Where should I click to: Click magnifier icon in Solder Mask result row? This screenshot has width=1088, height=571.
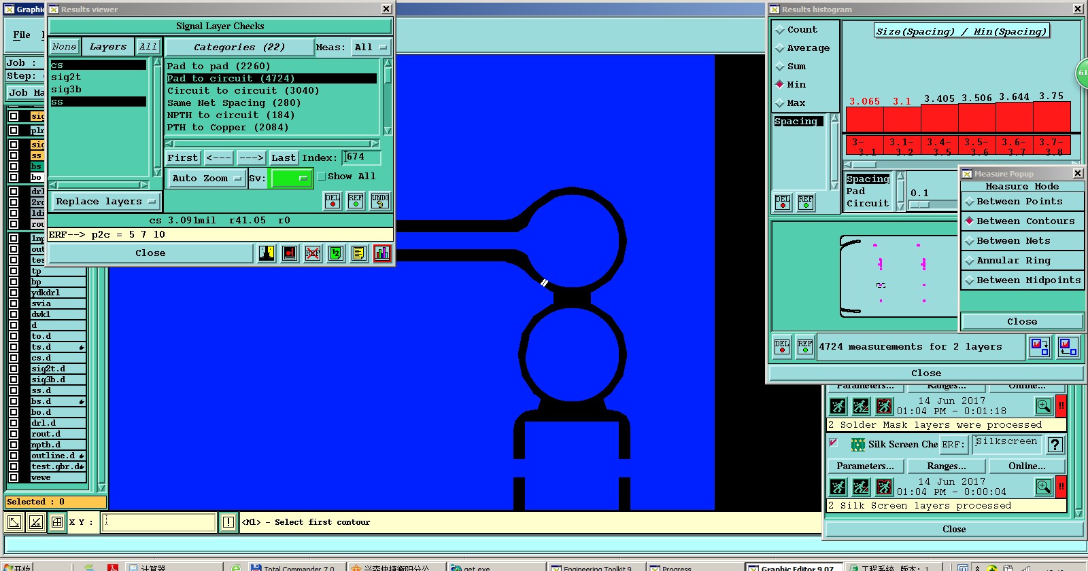pos(1044,406)
